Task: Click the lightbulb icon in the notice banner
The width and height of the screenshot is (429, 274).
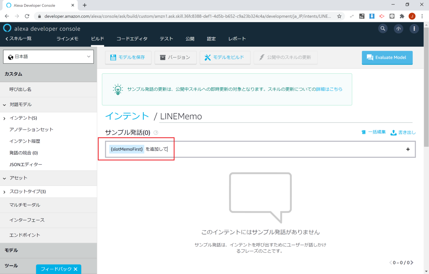Action: pyautogui.click(x=117, y=89)
